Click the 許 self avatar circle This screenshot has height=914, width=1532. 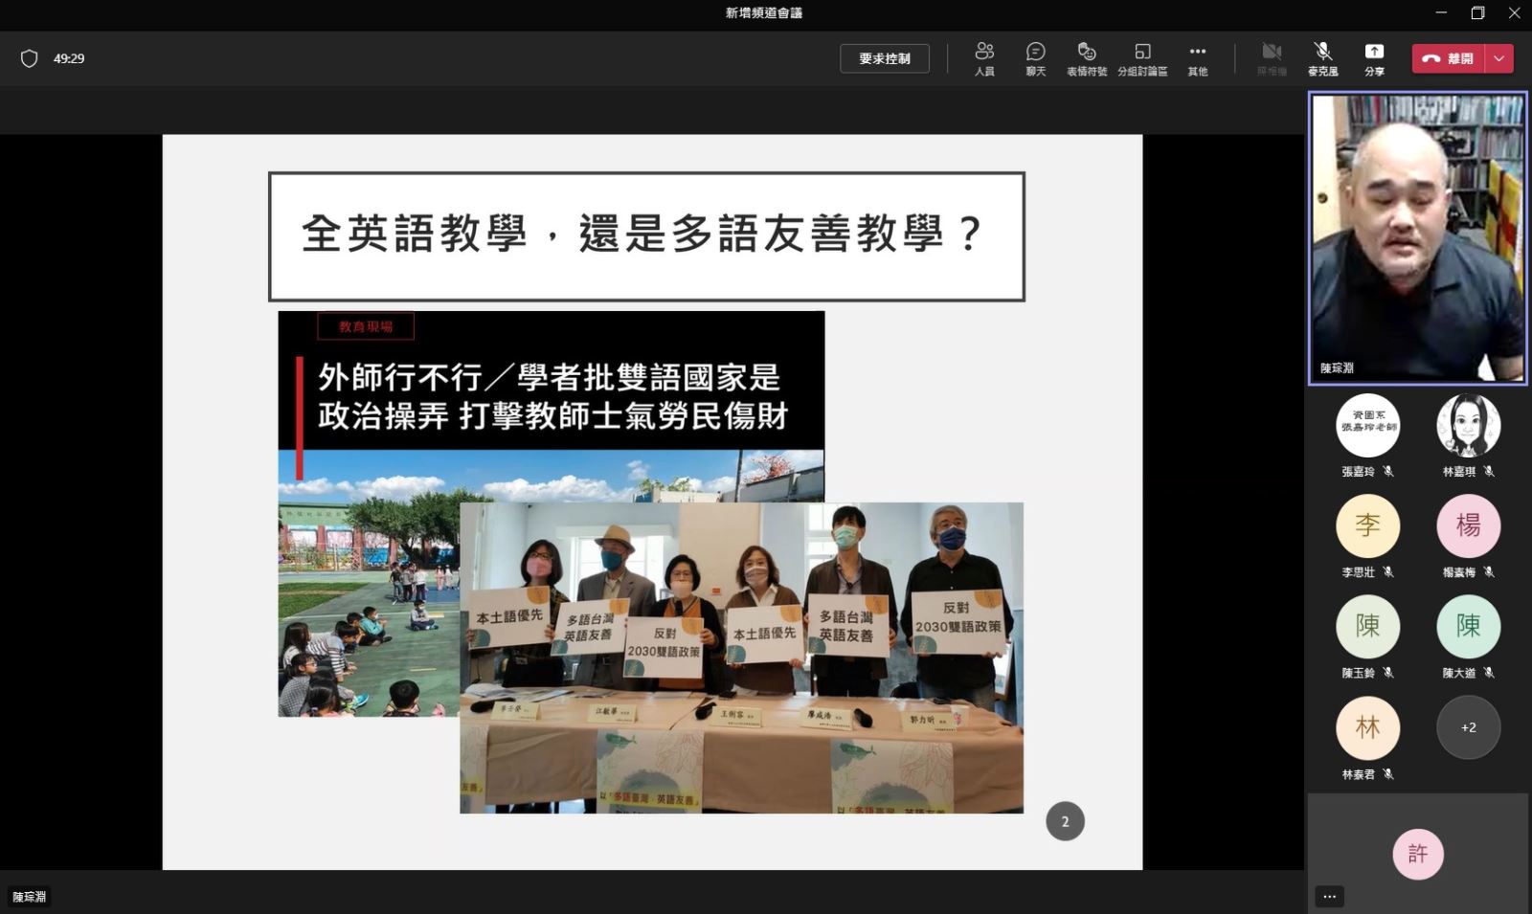pos(1417,853)
